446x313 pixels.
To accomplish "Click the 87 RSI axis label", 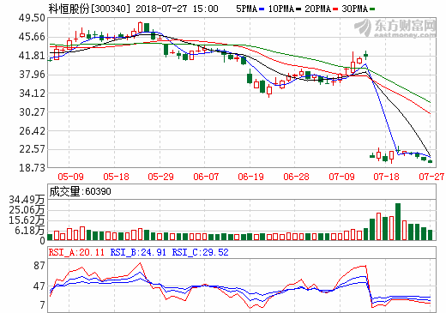I will coord(39,266).
